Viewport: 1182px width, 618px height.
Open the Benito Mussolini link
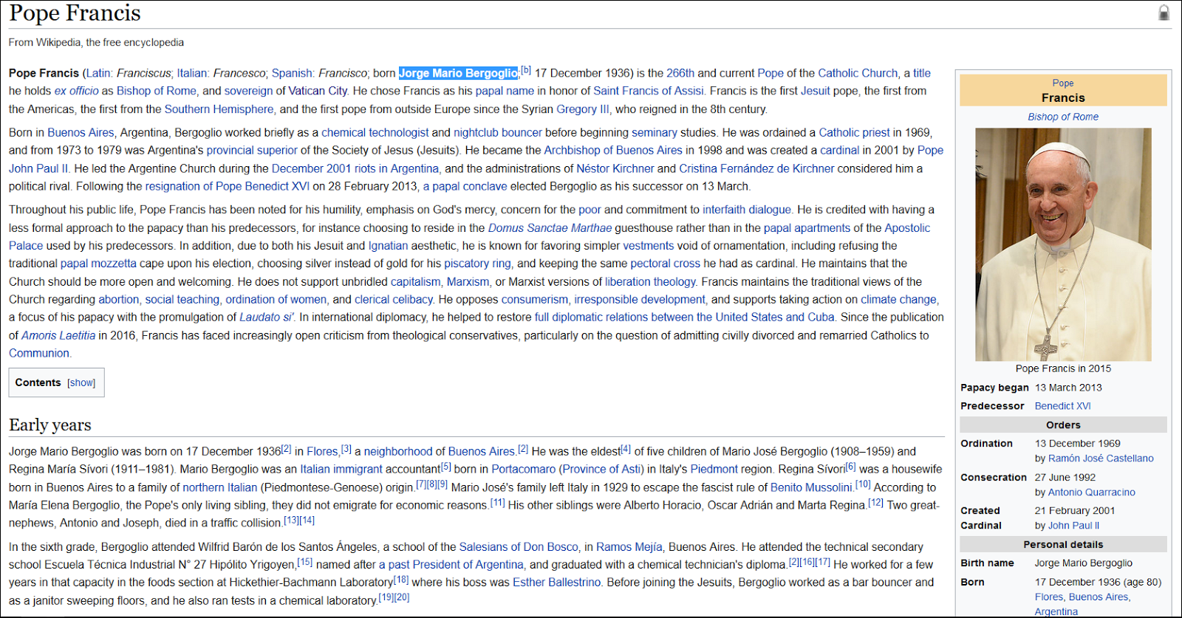point(811,488)
